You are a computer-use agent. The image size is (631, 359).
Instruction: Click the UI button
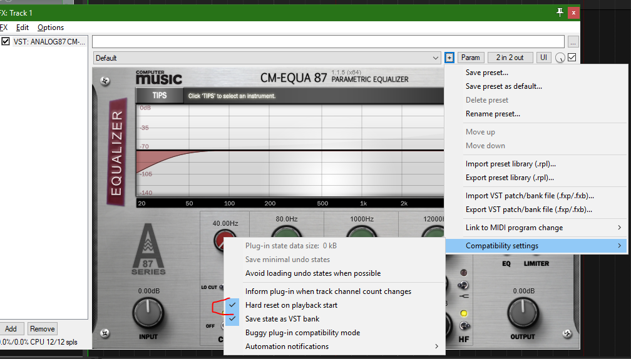543,58
